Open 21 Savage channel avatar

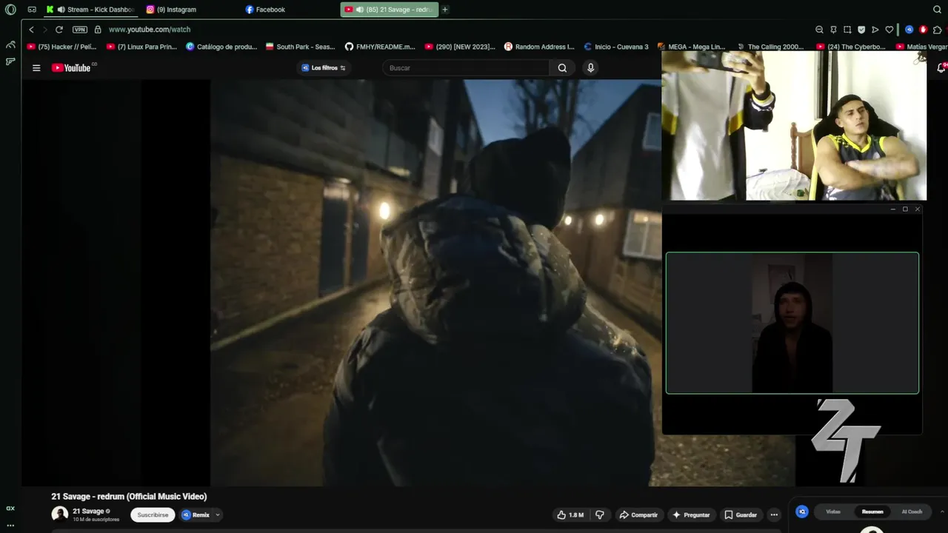pyautogui.click(x=60, y=514)
